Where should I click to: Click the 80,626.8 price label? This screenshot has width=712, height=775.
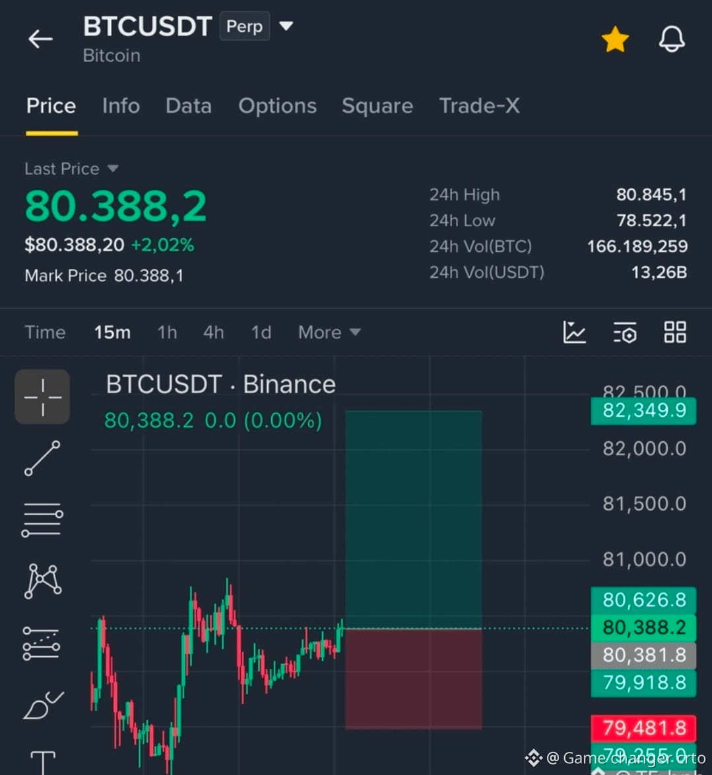(x=644, y=600)
